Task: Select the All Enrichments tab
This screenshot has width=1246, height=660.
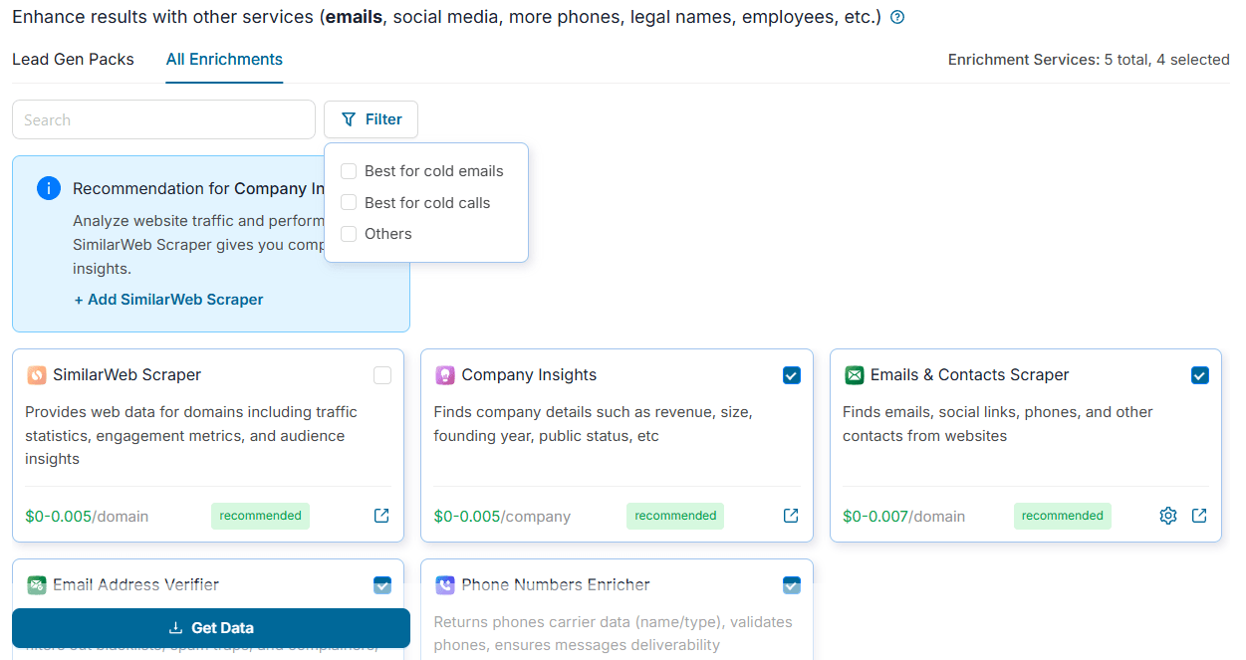Action: (224, 60)
